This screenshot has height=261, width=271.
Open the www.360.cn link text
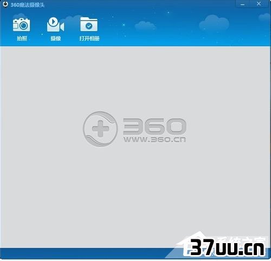[154, 139]
